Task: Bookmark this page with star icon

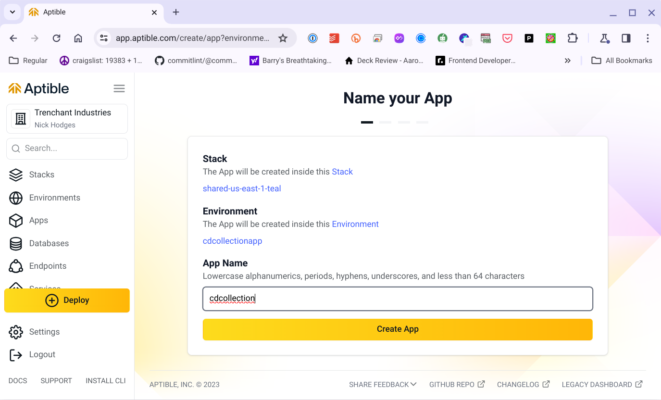Action: pyautogui.click(x=283, y=38)
